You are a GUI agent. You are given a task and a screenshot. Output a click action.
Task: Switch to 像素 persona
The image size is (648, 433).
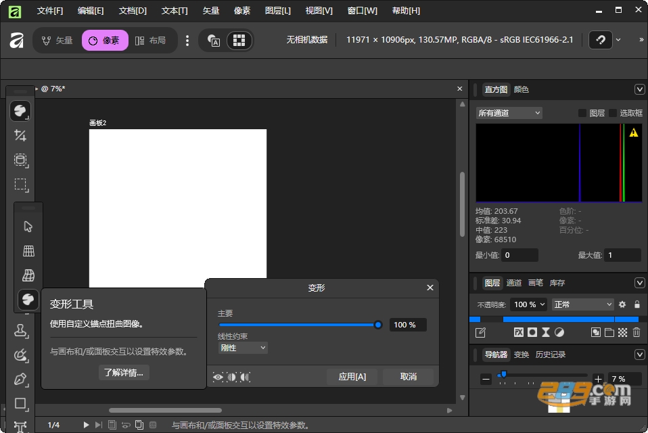pos(105,40)
